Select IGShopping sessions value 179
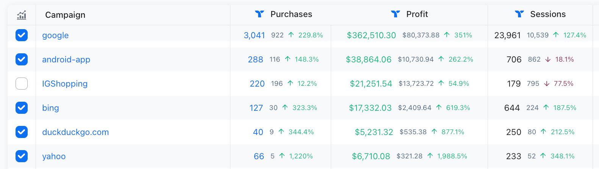This screenshot has height=169, width=599. [514, 84]
